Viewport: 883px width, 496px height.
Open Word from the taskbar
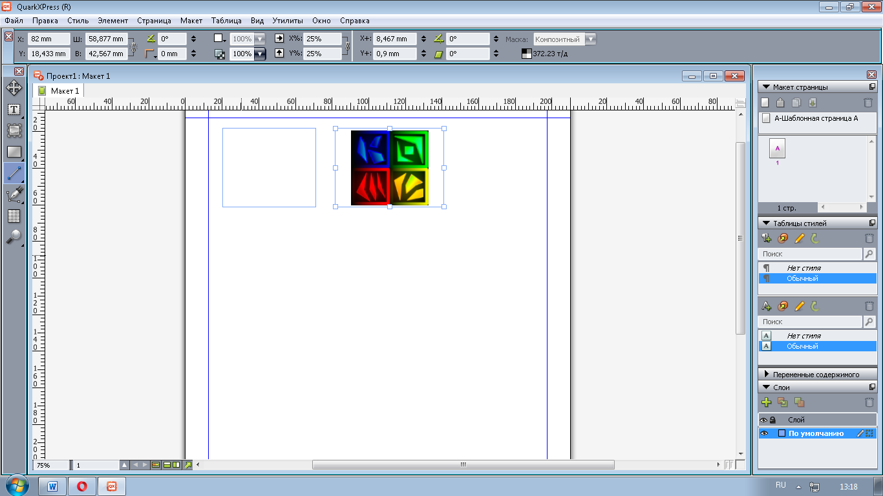[53, 486]
